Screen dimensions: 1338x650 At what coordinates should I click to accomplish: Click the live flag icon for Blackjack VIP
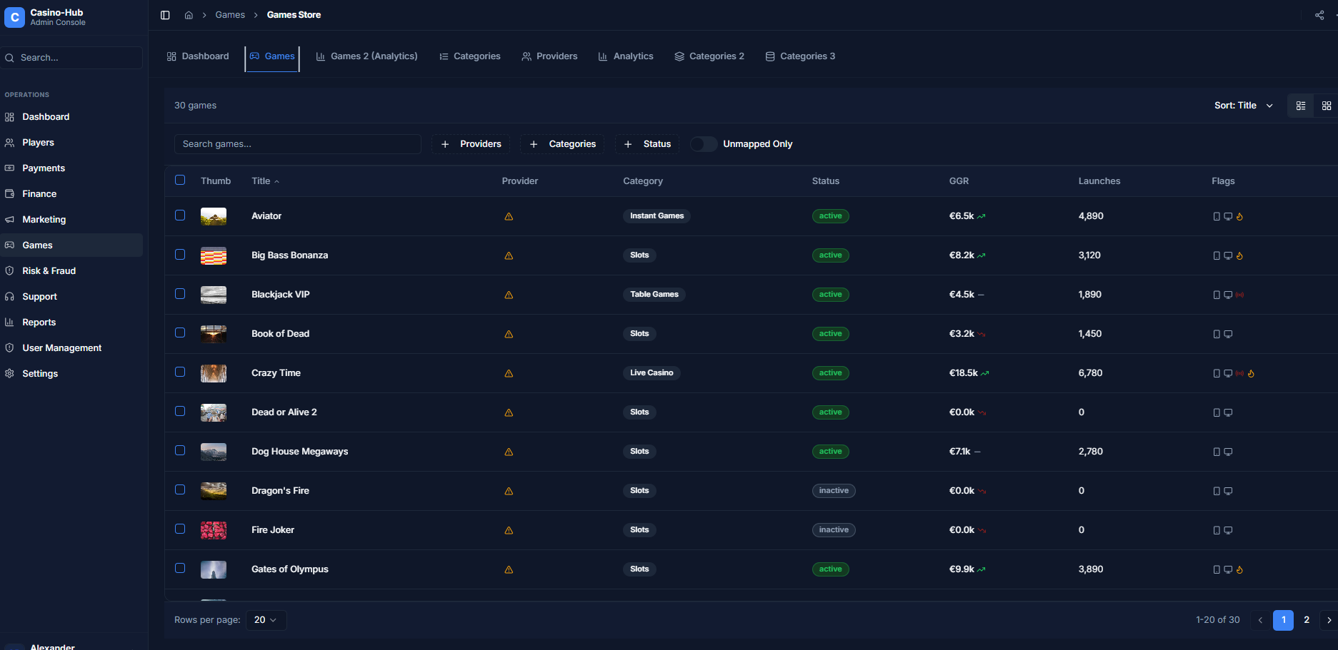[x=1239, y=295]
